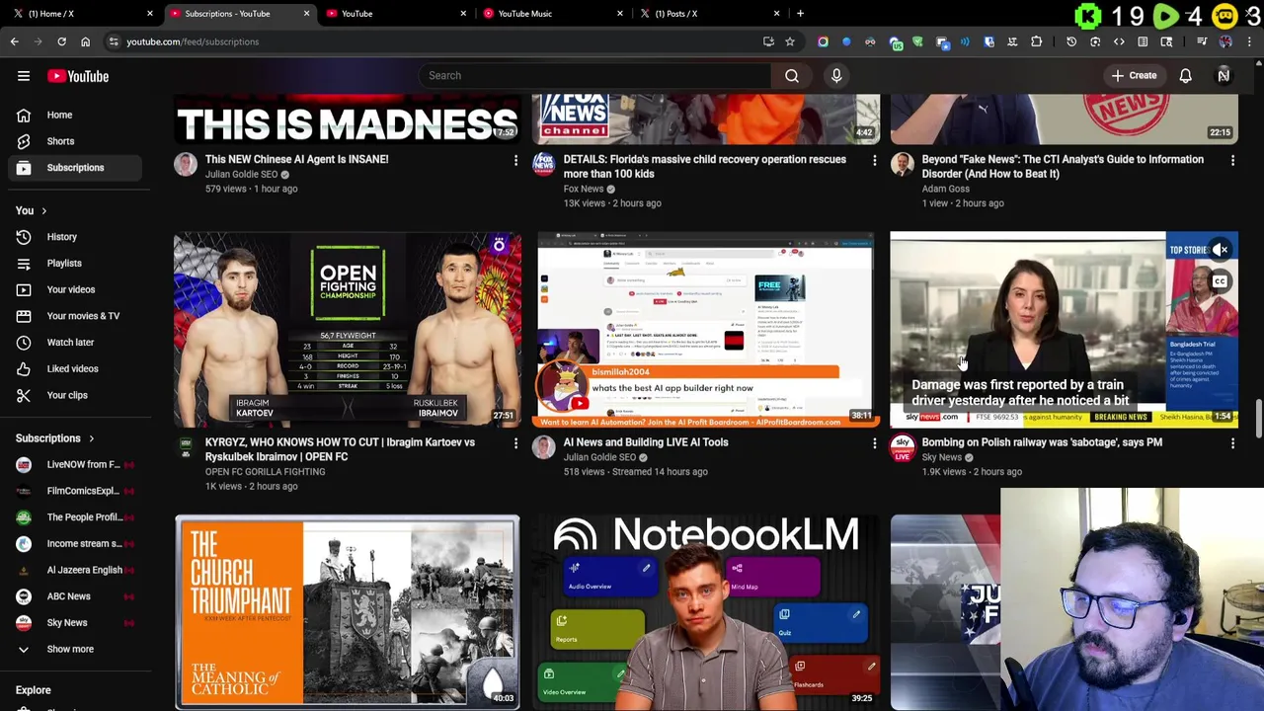The width and height of the screenshot is (1264, 711).
Task: Select Subscriptions in sidebar
Action: tap(75, 168)
